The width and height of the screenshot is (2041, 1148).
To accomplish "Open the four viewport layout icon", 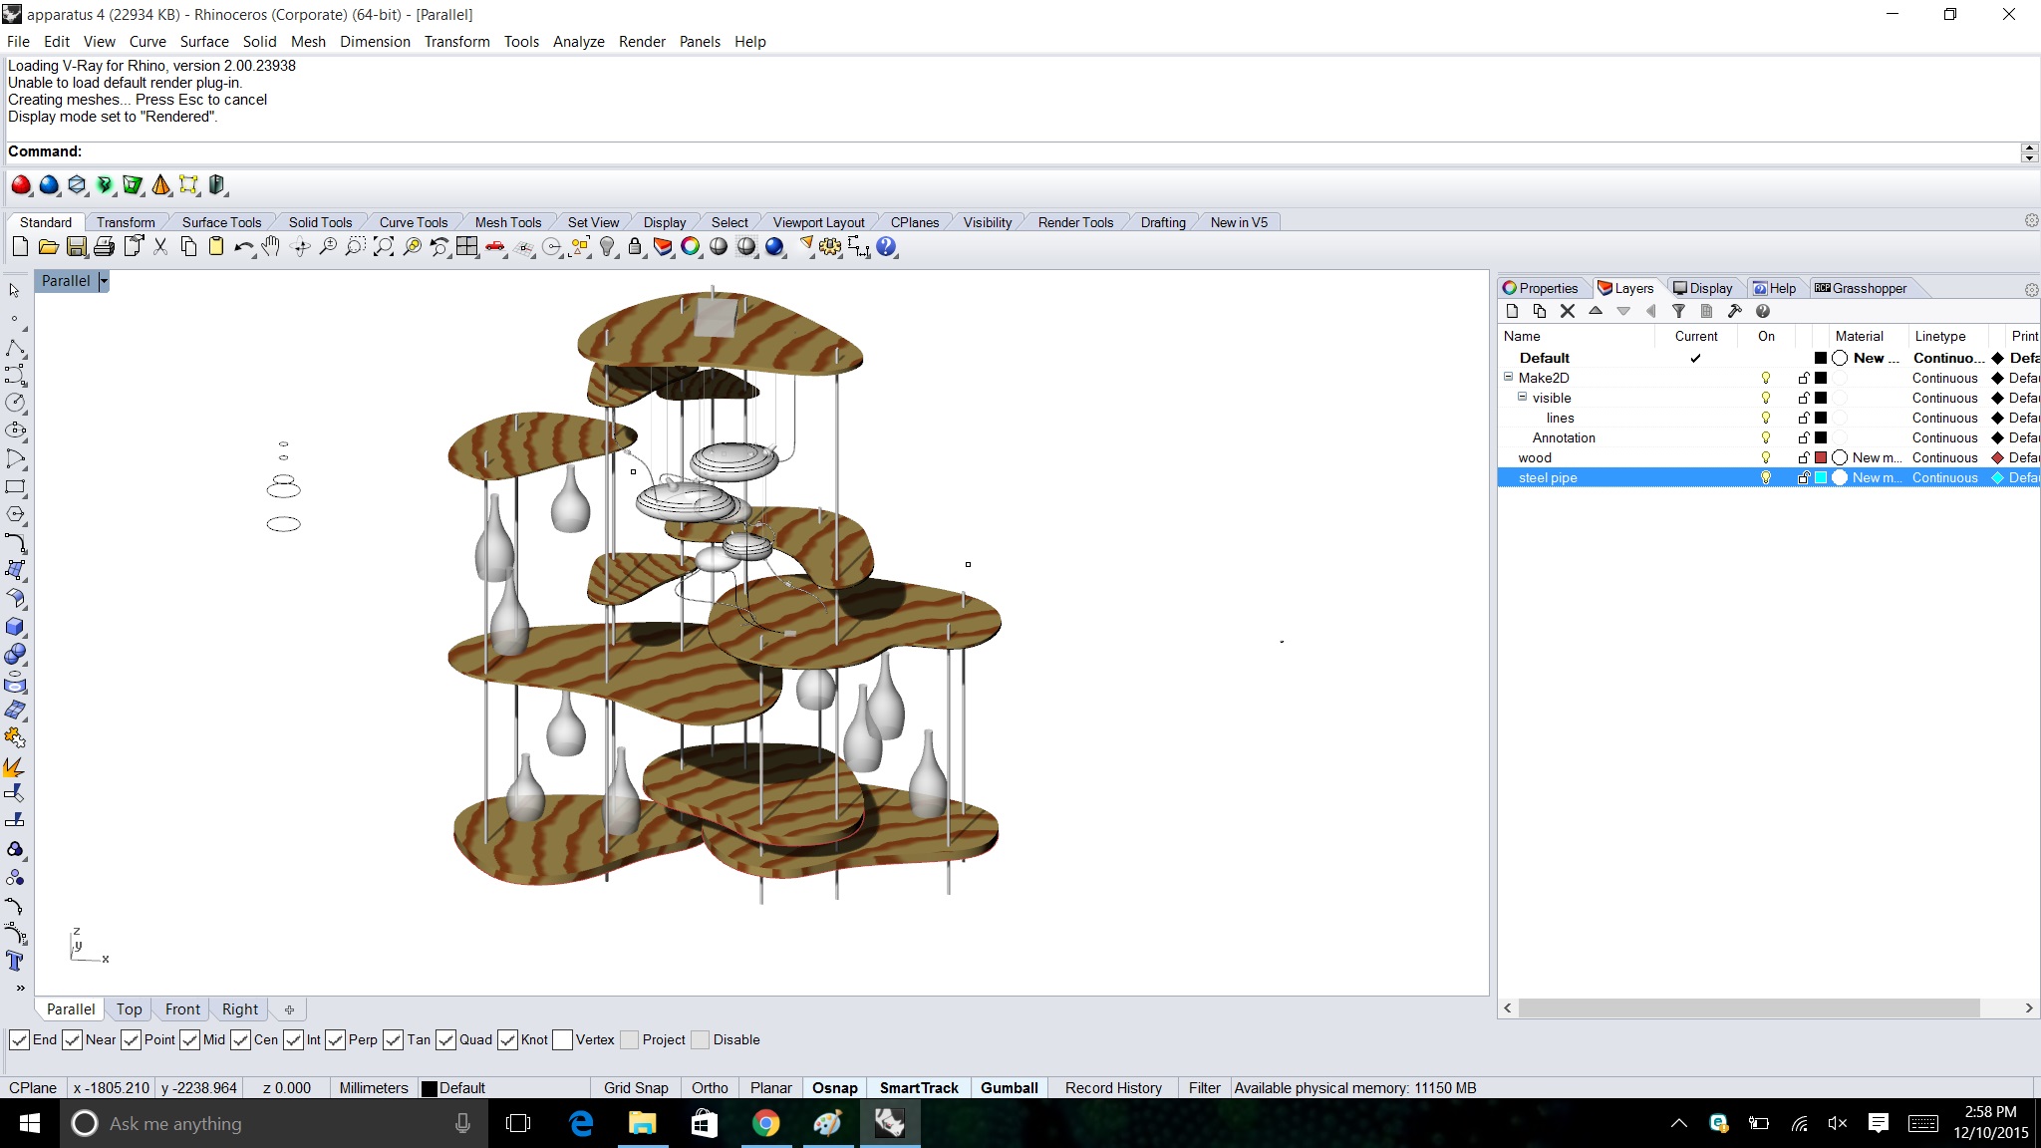I will (x=467, y=247).
